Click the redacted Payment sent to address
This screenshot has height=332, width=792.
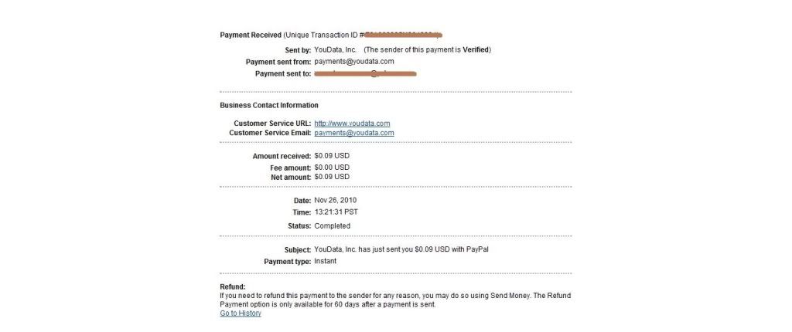click(365, 73)
